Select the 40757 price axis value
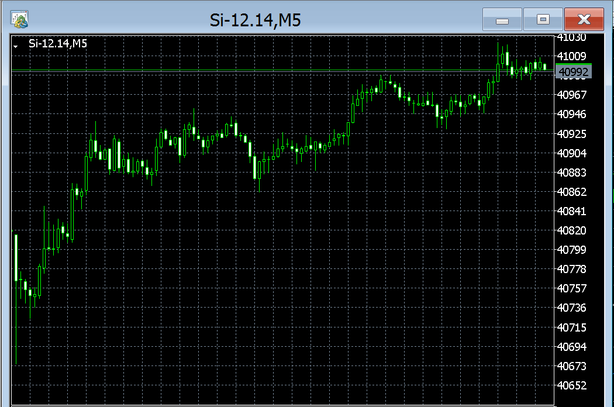The image size is (614, 407). [x=572, y=288]
